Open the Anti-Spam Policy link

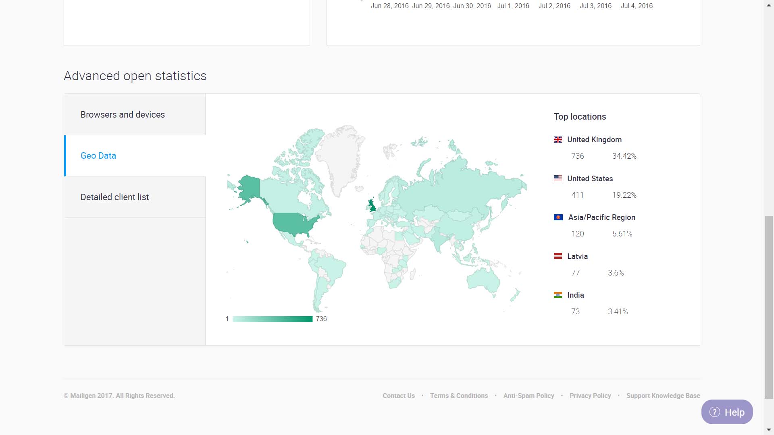point(528,396)
